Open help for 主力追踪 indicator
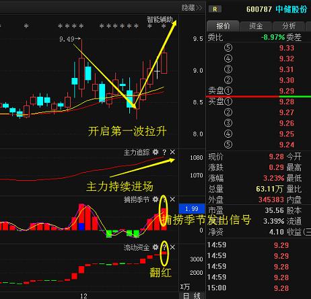Viewport: 311px width, 299px height. (x=164, y=153)
